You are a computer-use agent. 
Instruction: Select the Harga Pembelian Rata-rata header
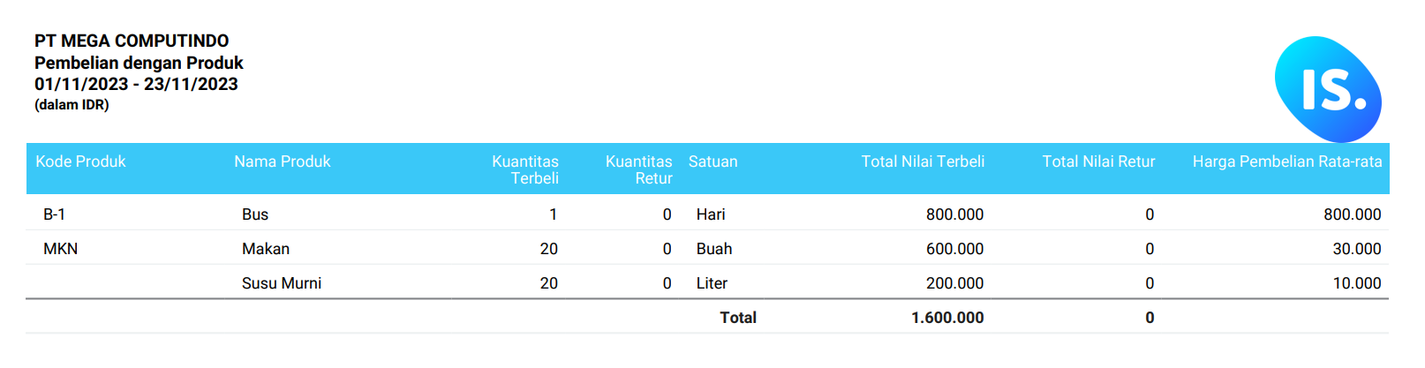pyautogui.click(x=1287, y=161)
